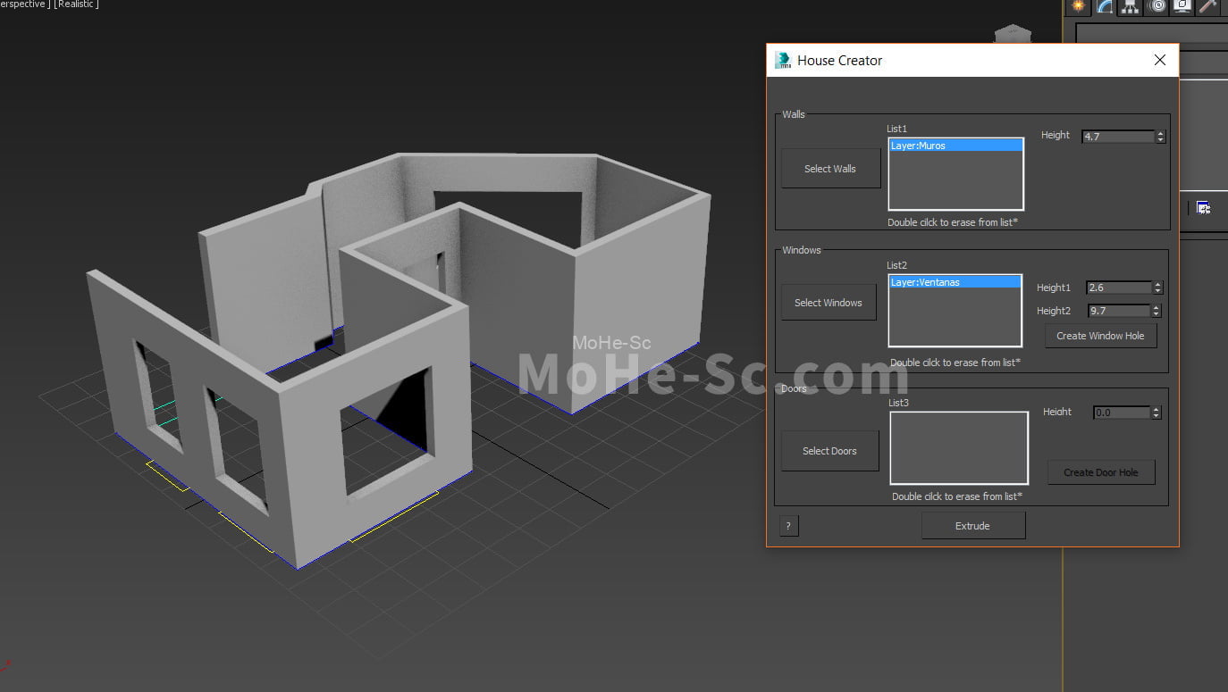Image resolution: width=1228 pixels, height=692 pixels.
Task: Open the Modify command panel tab
Action: [1105, 7]
